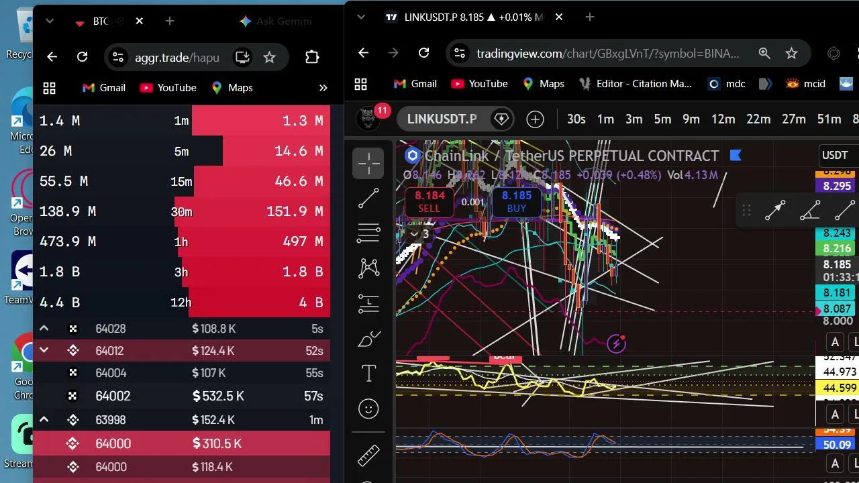Select the Text tool in left toolbar

[x=368, y=374]
